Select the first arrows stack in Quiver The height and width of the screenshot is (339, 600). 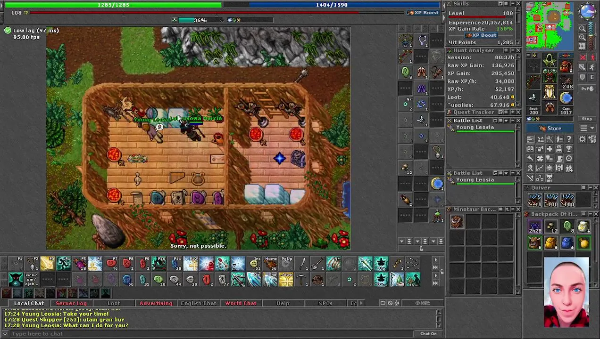pos(534,200)
